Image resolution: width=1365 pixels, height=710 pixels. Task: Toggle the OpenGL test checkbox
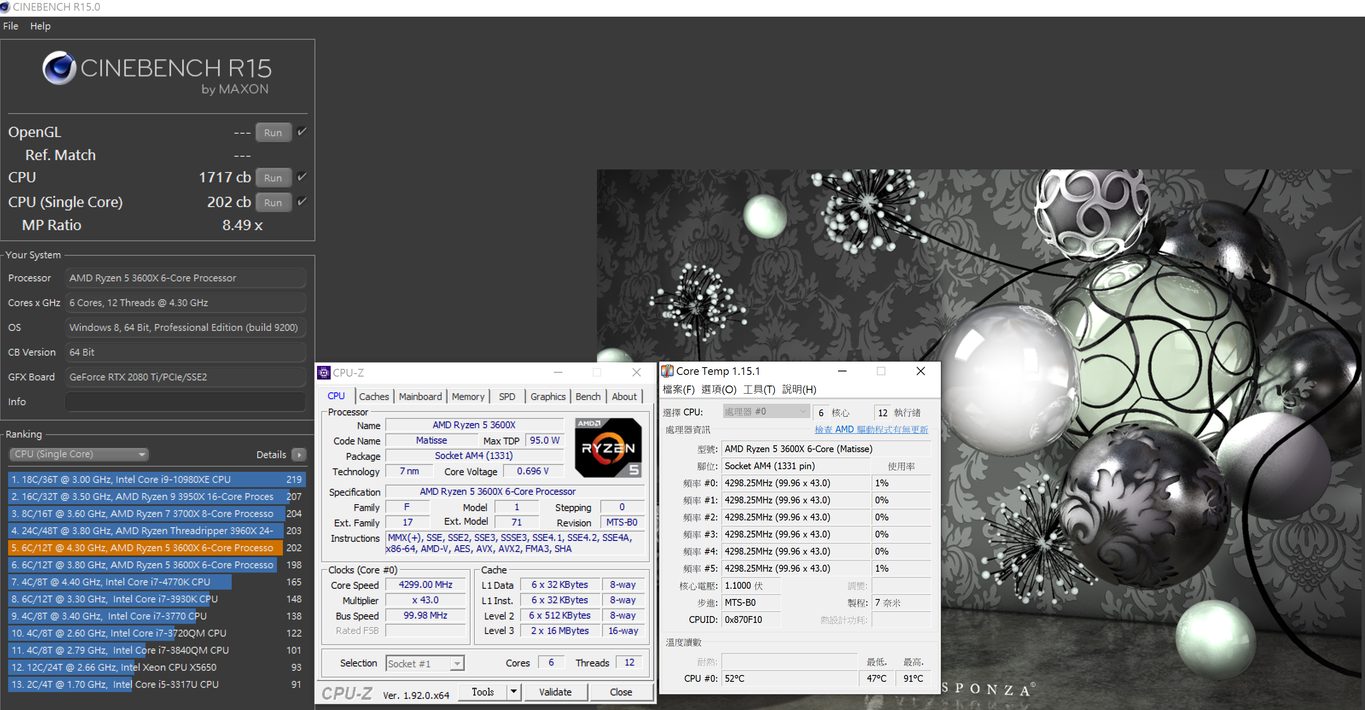[x=302, y=131]
